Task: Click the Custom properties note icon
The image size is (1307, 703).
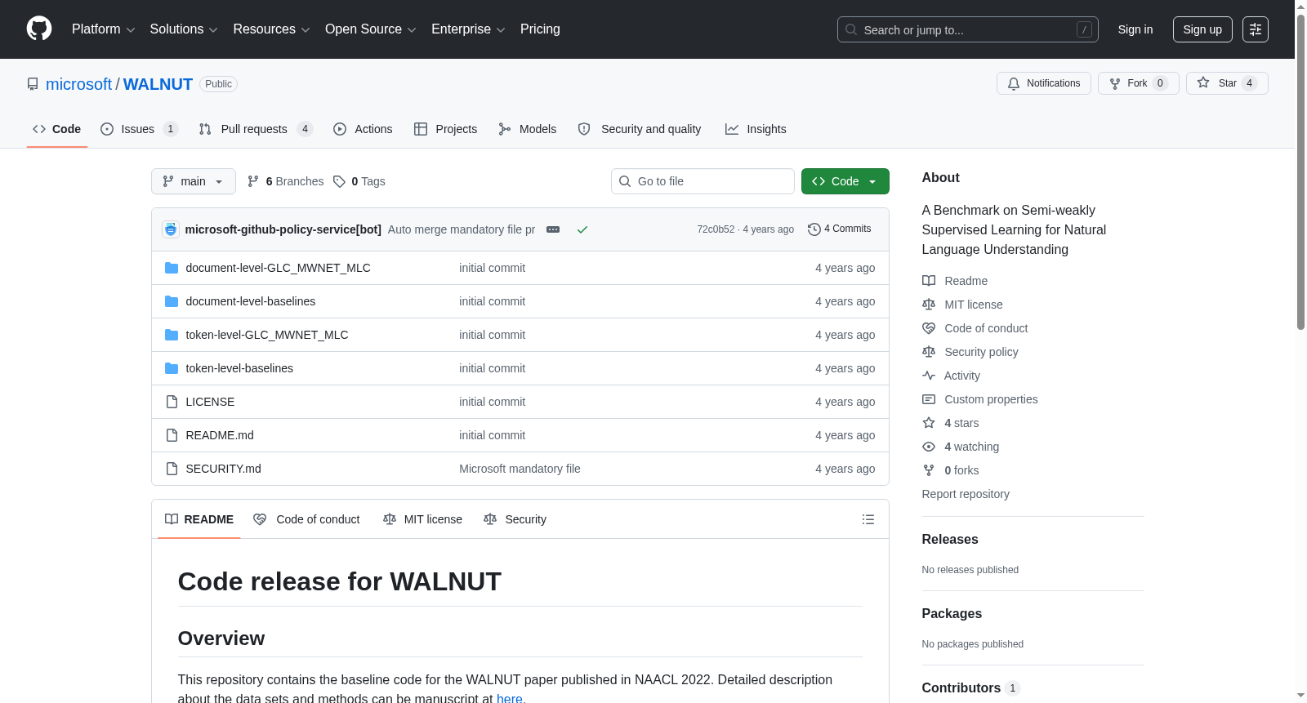Action: (x=929, y=399)
